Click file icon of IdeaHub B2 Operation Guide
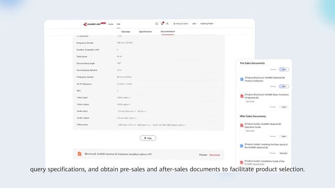The height and width of the screenshot is (188, 335). pos(242,125)
